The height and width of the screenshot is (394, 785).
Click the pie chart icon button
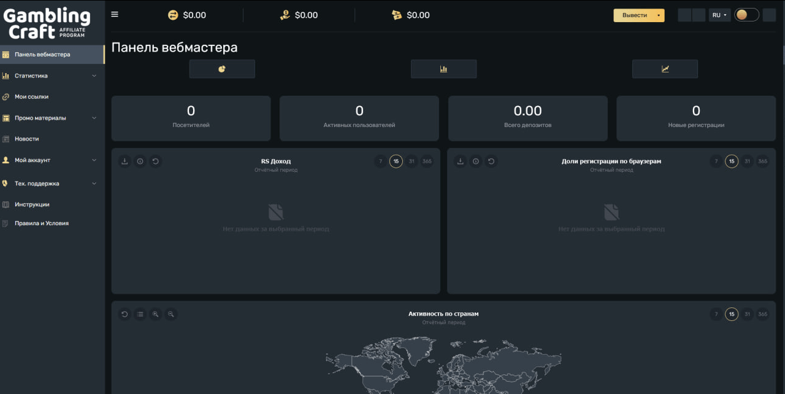click(x=222, y=69)
